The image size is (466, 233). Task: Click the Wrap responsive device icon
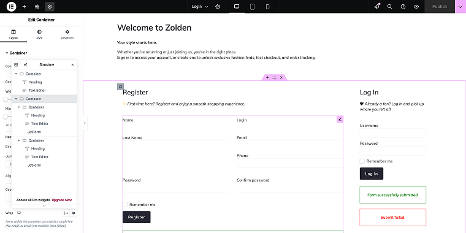tap(19, 213)
